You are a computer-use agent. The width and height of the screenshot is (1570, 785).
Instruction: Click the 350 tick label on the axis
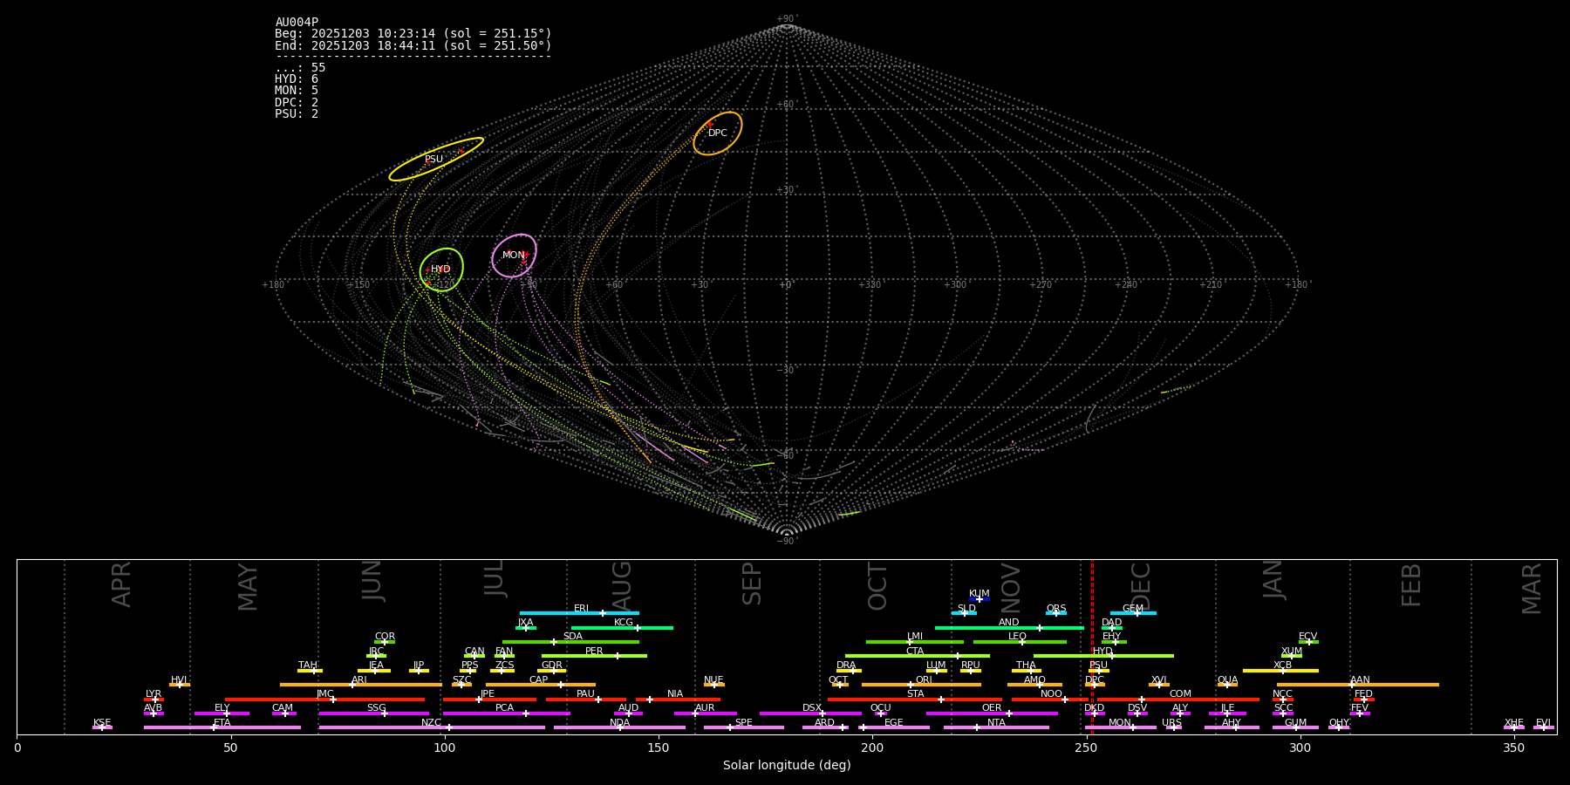point(1513,747)
